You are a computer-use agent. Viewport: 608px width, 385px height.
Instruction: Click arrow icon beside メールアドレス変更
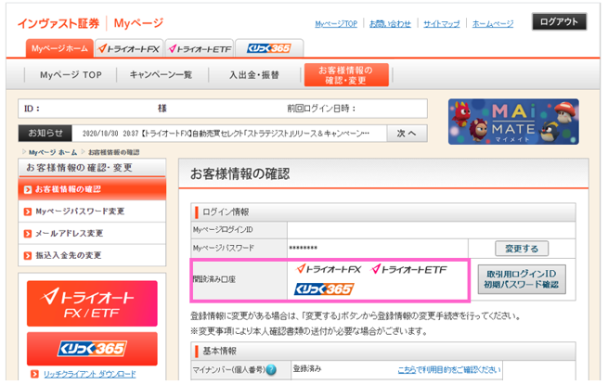[28, 234]
